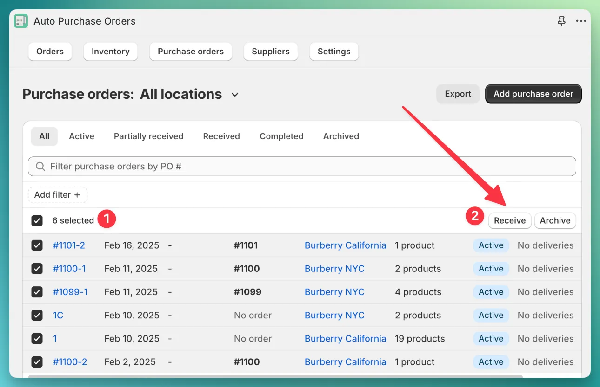Uncheck the checkbox for PO #1099-1
Viewport: 600px width, 387px height.
tap(37, 292)
